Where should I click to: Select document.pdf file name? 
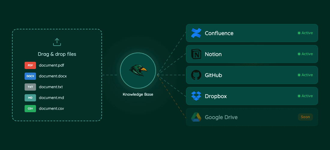coord(52,65)
